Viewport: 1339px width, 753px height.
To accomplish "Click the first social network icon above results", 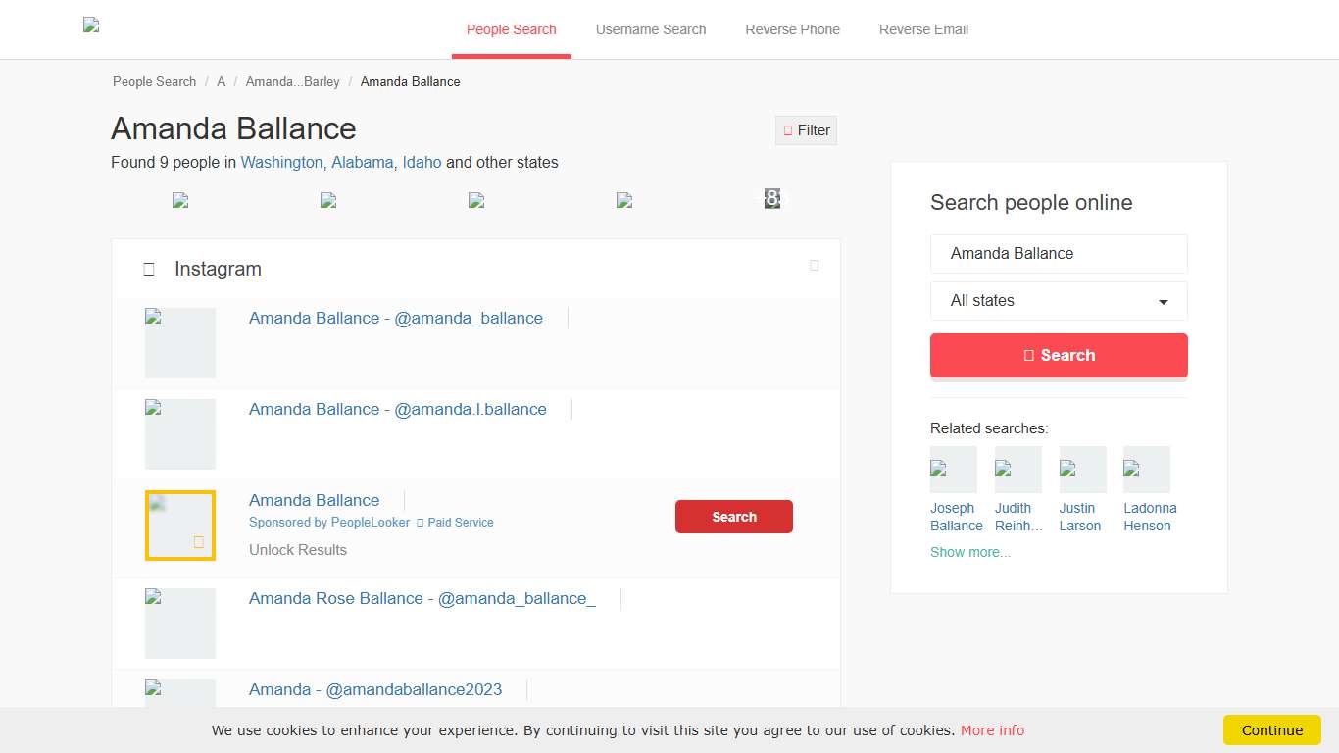I will tap(181, 199).
